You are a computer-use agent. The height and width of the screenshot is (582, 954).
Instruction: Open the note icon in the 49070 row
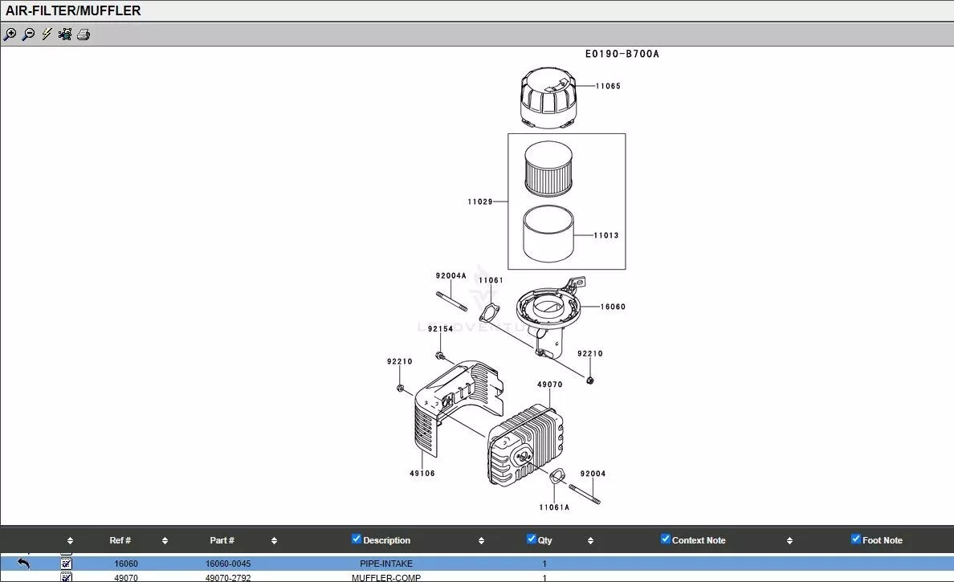pos(67,577)
